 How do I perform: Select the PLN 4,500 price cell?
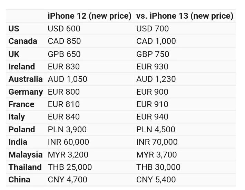pyautogui.click(x=156, y=130)
